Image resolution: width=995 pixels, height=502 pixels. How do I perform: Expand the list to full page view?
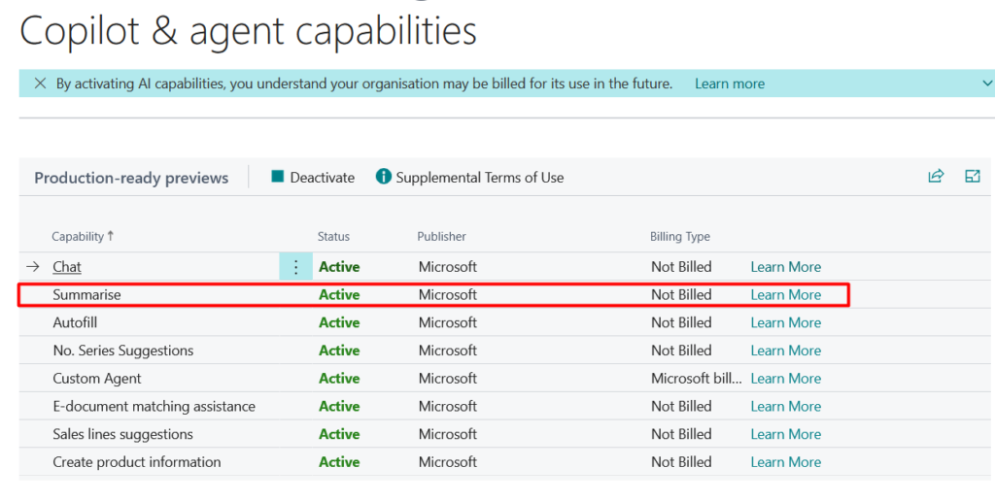pos(972,177)
